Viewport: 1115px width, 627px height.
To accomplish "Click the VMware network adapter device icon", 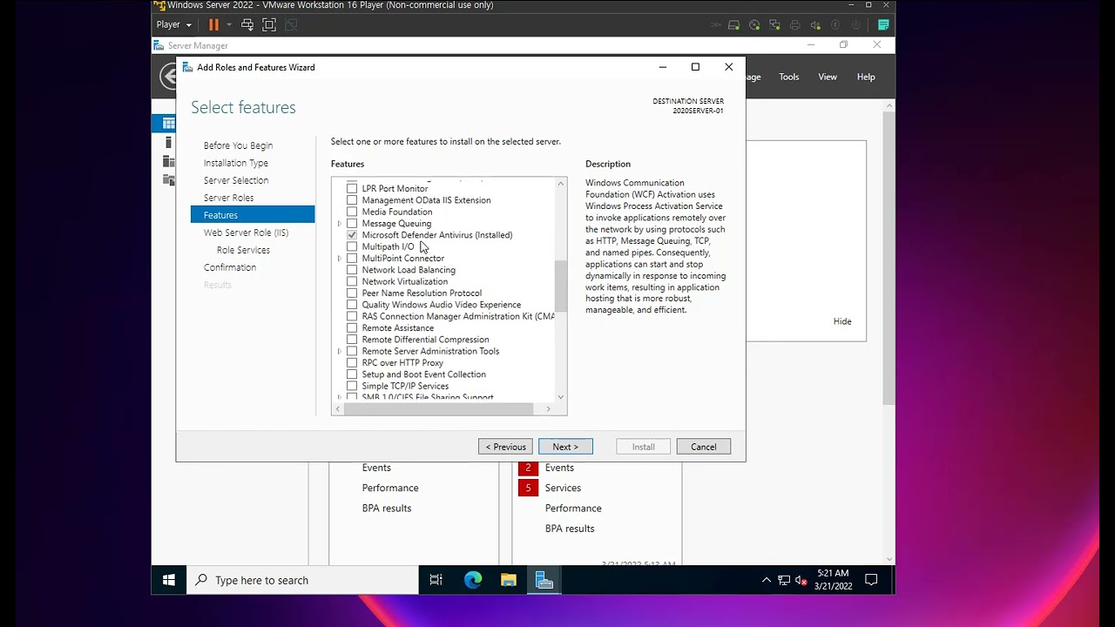I will click(775, 25).
